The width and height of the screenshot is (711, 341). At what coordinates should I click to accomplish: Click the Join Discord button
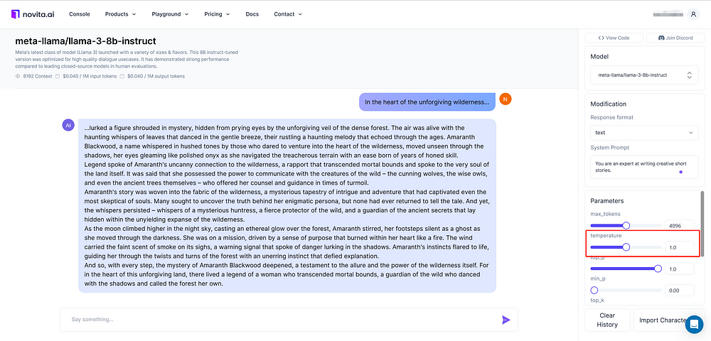pos(675,38)
